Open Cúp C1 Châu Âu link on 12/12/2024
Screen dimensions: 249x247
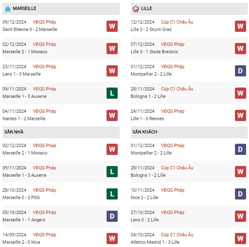coord(177,22)
